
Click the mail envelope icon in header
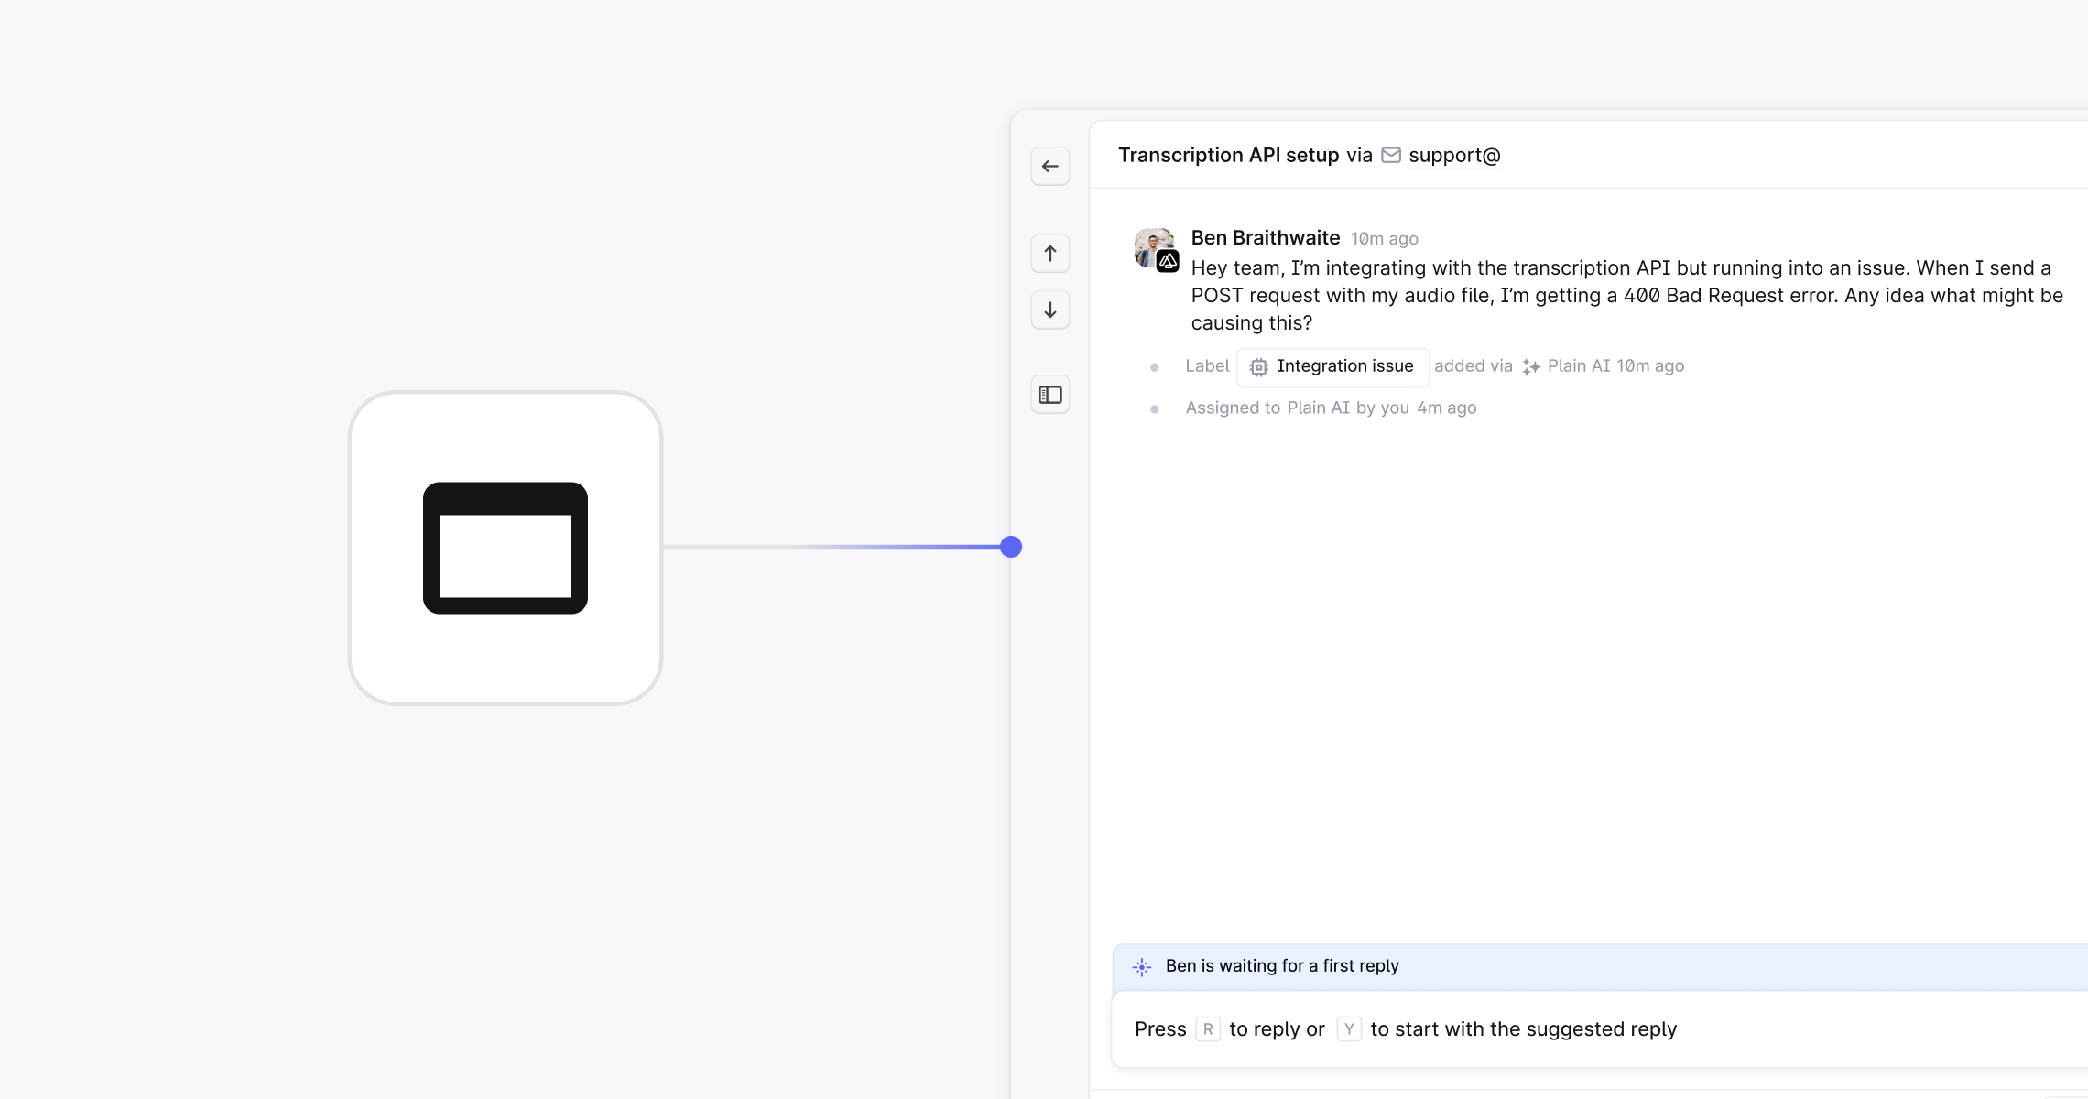[x=1391, y=155]
